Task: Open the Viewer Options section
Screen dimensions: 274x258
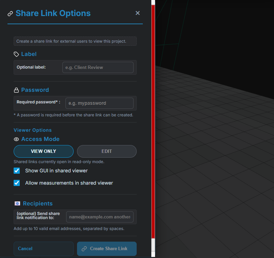Action: [x=32, y=130]
